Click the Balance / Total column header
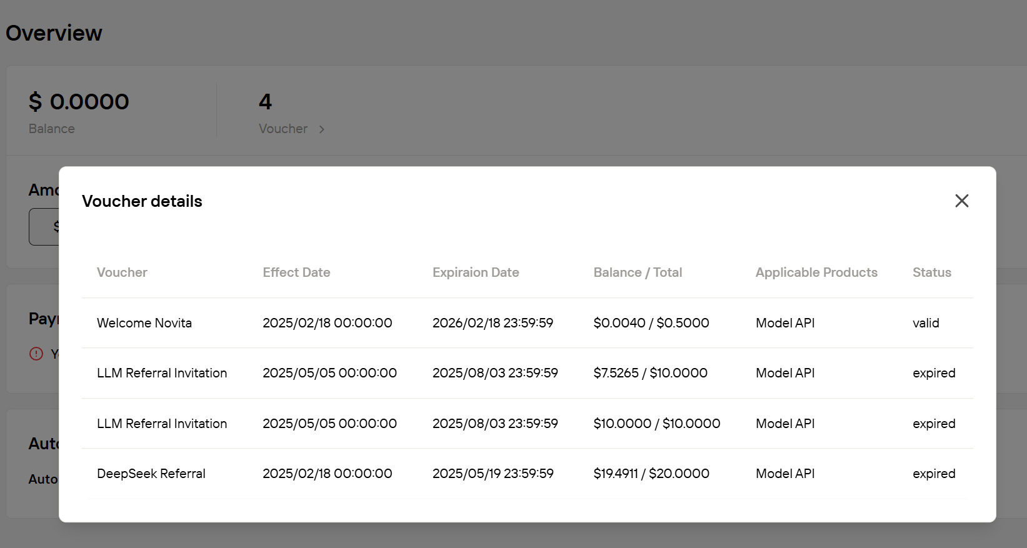The height and width of the screenshot is (548, 1027). pyautogui.click(x=638, y=272)
